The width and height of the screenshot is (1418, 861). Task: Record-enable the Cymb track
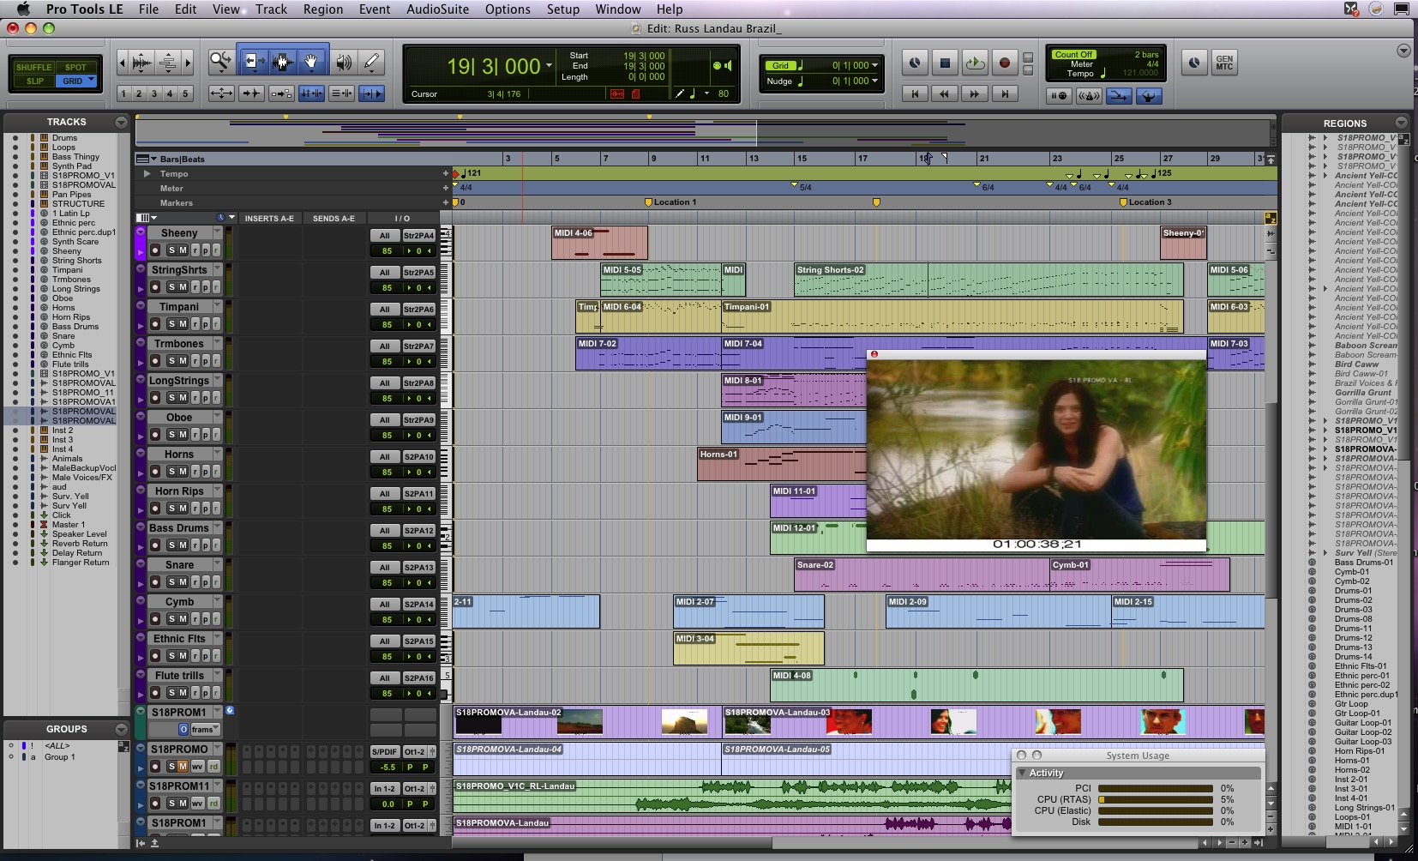(x=155, y=619)
